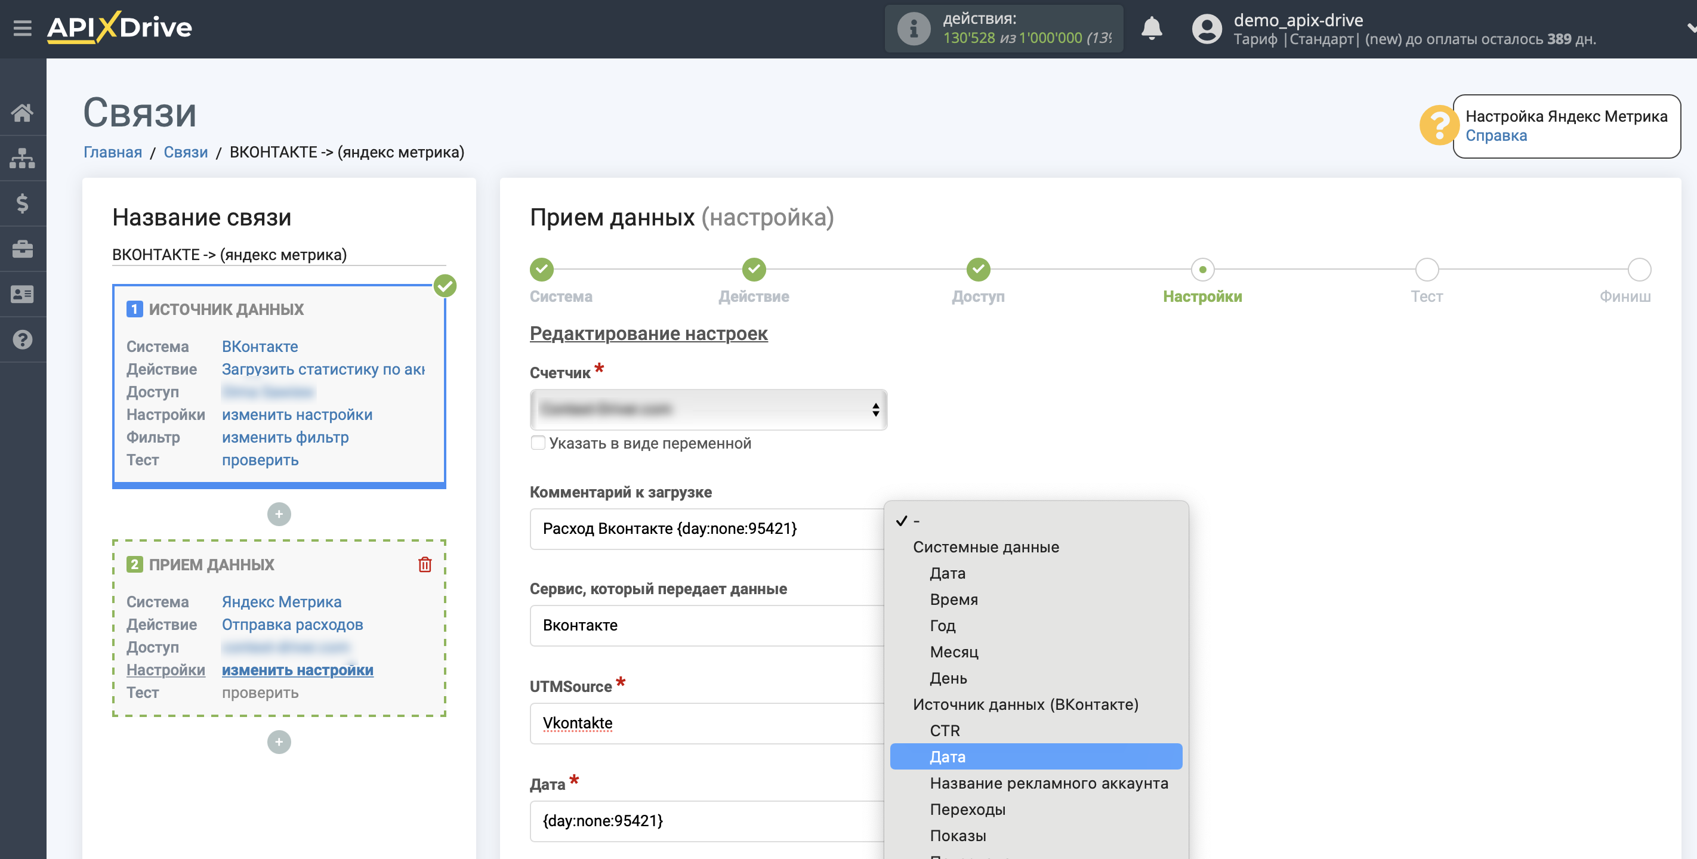This screenshot has height=859, width=1697.
Task: Add a block with plus between source and receiver
Action: click(279, 514)
